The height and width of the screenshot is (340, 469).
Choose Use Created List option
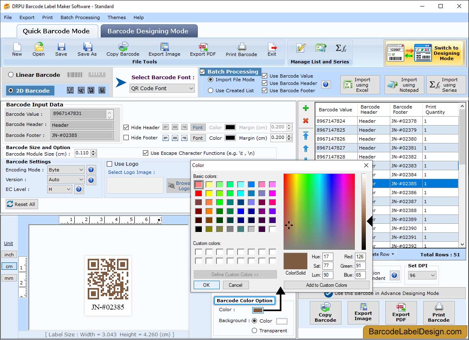pyautogui.click(x=211, y=91)
